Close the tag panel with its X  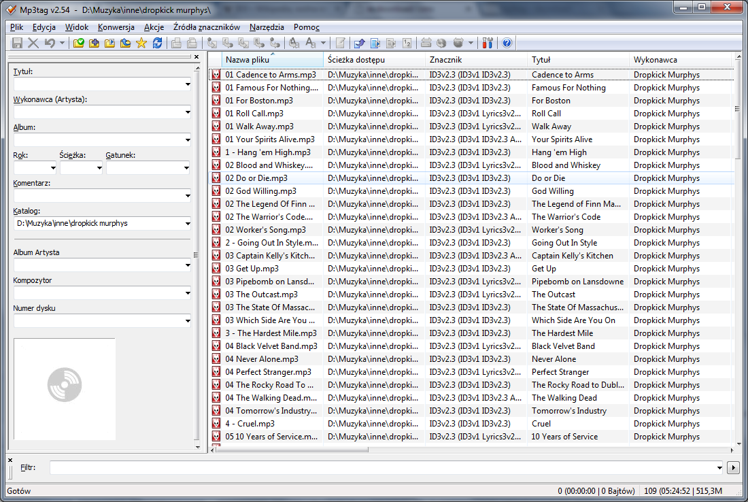click(x=196, y=56)
